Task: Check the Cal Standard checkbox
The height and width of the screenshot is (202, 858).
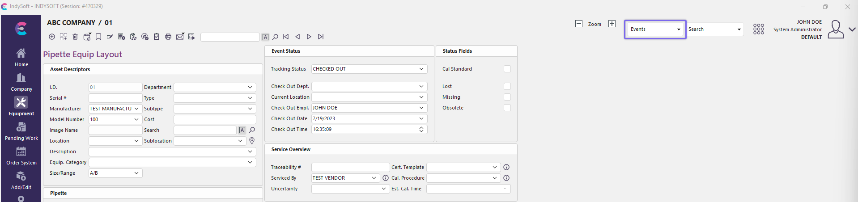Action: point(507,69)
